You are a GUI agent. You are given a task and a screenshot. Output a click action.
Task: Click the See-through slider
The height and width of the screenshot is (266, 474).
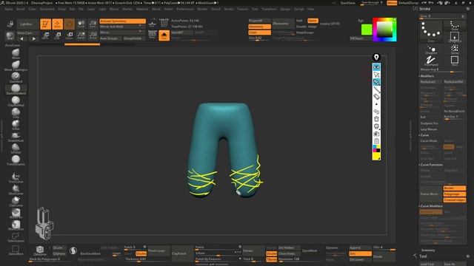[x=373, y=3]
